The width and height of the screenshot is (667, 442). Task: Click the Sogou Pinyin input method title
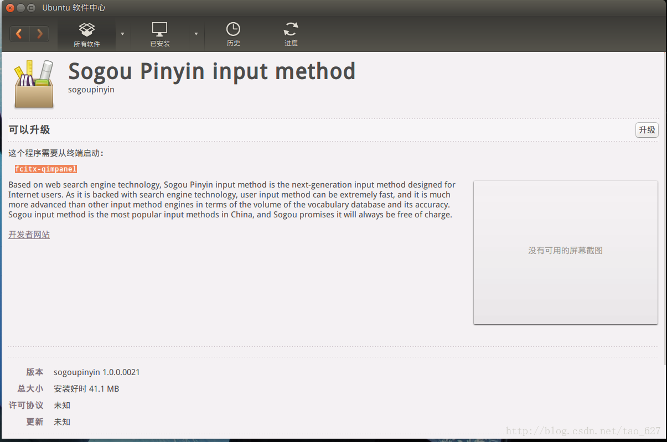(x=211, y=71)
